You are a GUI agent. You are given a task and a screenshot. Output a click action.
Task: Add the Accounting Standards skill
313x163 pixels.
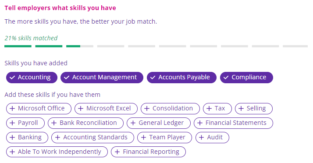tap(92, 138)
